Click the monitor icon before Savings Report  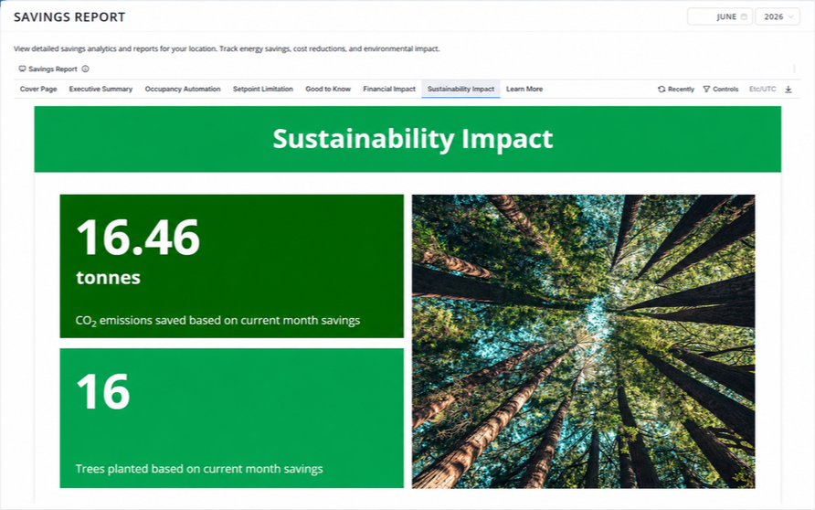pyautogui.click(x=22, y=69)
